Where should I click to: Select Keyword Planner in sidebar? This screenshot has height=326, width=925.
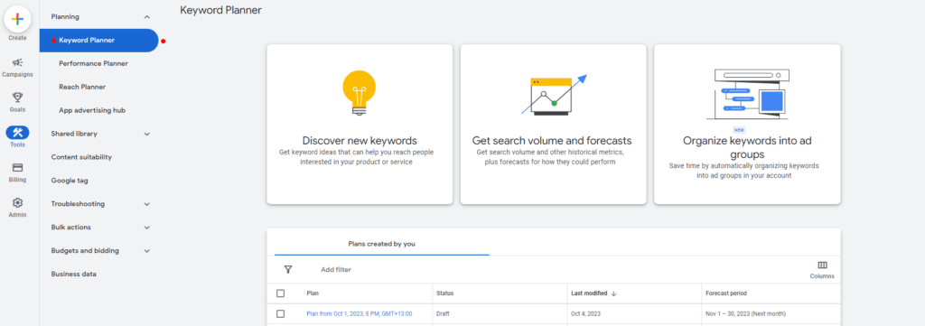(99, 40)
